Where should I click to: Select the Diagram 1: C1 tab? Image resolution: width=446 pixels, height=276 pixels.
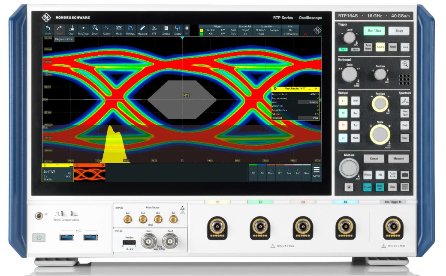pos(63,39)
